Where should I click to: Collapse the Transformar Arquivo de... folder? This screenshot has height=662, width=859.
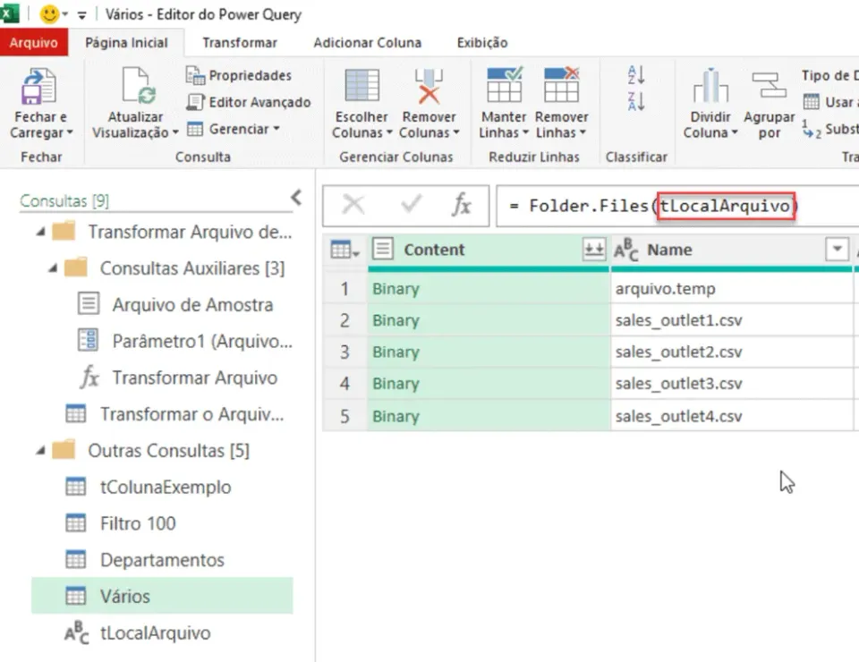click(x=40, y=232)
